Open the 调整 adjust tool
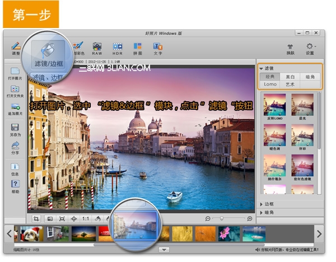Image resolution: width=336 pixels, height=262 pixels. point(16,48)
